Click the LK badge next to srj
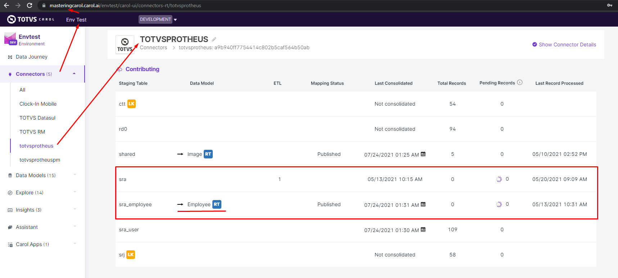 [x=131, y=255]
